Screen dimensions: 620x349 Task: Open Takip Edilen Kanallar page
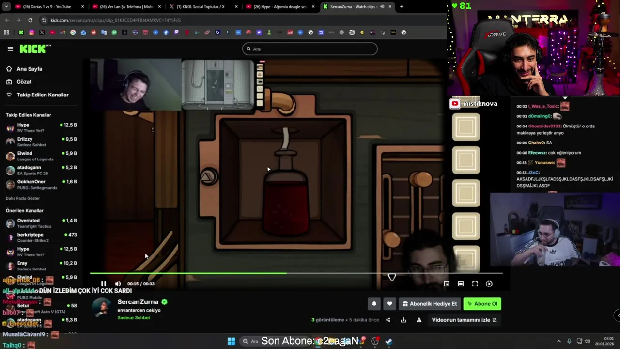(x=43, y=95)
